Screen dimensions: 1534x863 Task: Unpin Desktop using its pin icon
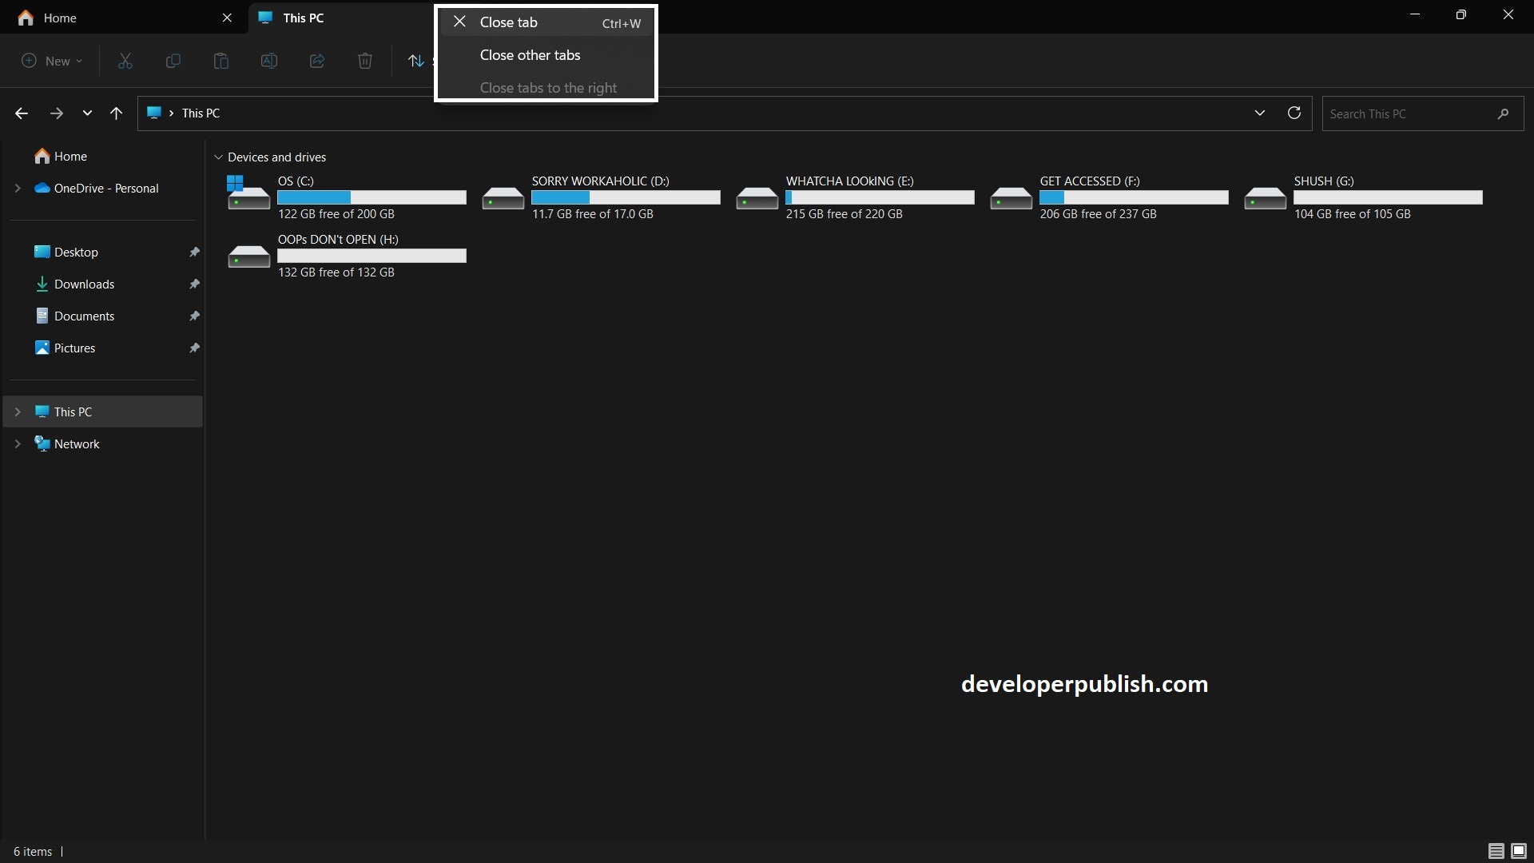pos(194,253)
